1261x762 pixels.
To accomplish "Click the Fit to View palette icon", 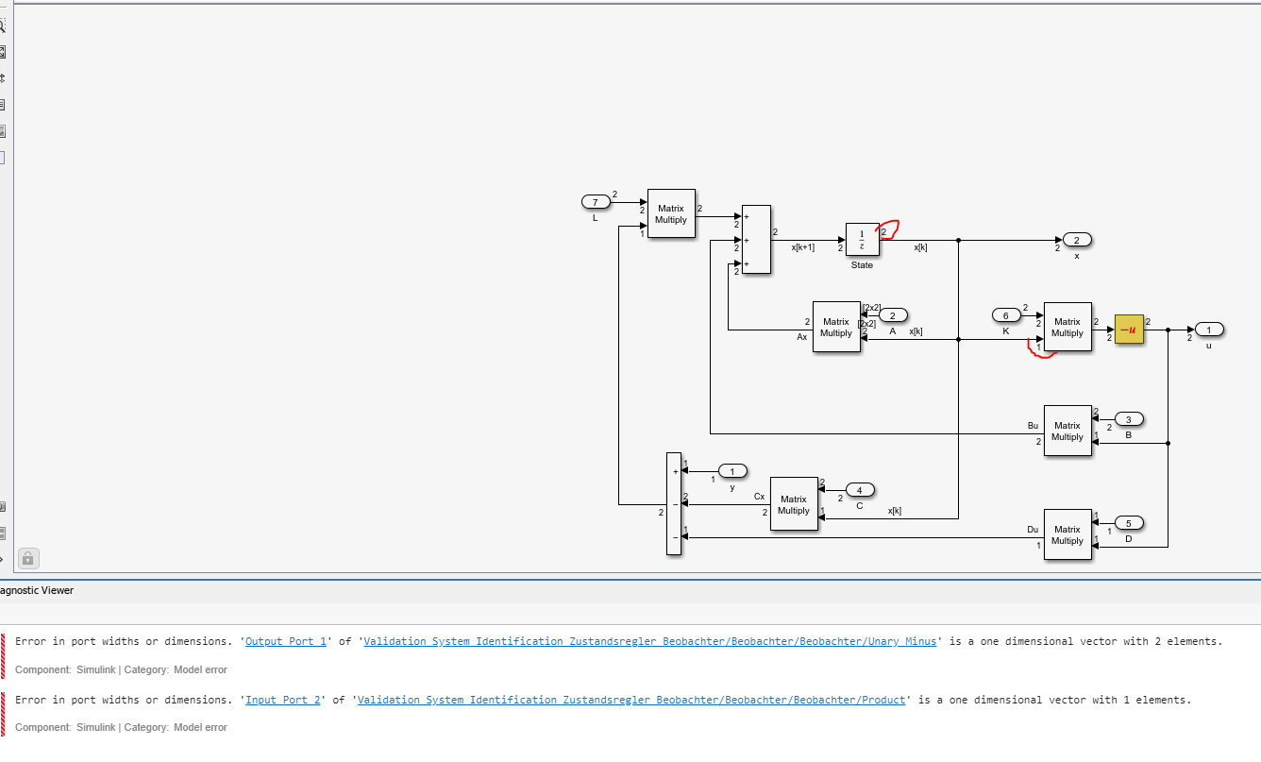I will tap(2, 52).
